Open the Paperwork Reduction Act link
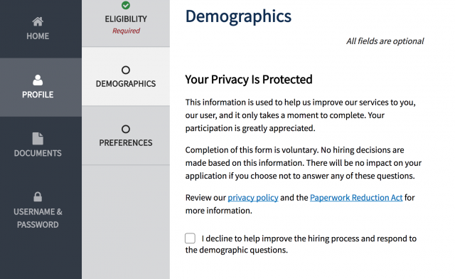Viewport: 455px width, 279px height. click(x=356, y=198)
